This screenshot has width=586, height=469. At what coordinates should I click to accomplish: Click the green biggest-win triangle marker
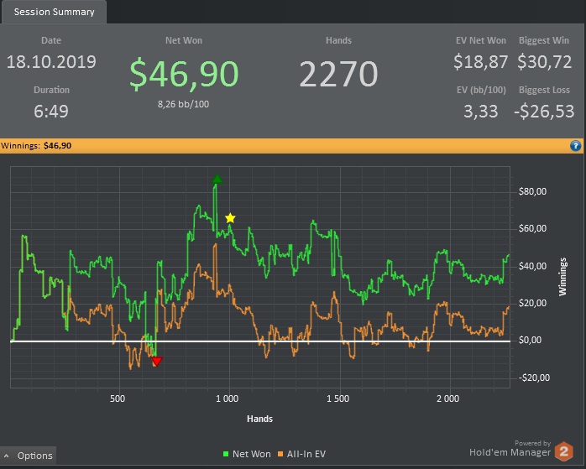217,180
